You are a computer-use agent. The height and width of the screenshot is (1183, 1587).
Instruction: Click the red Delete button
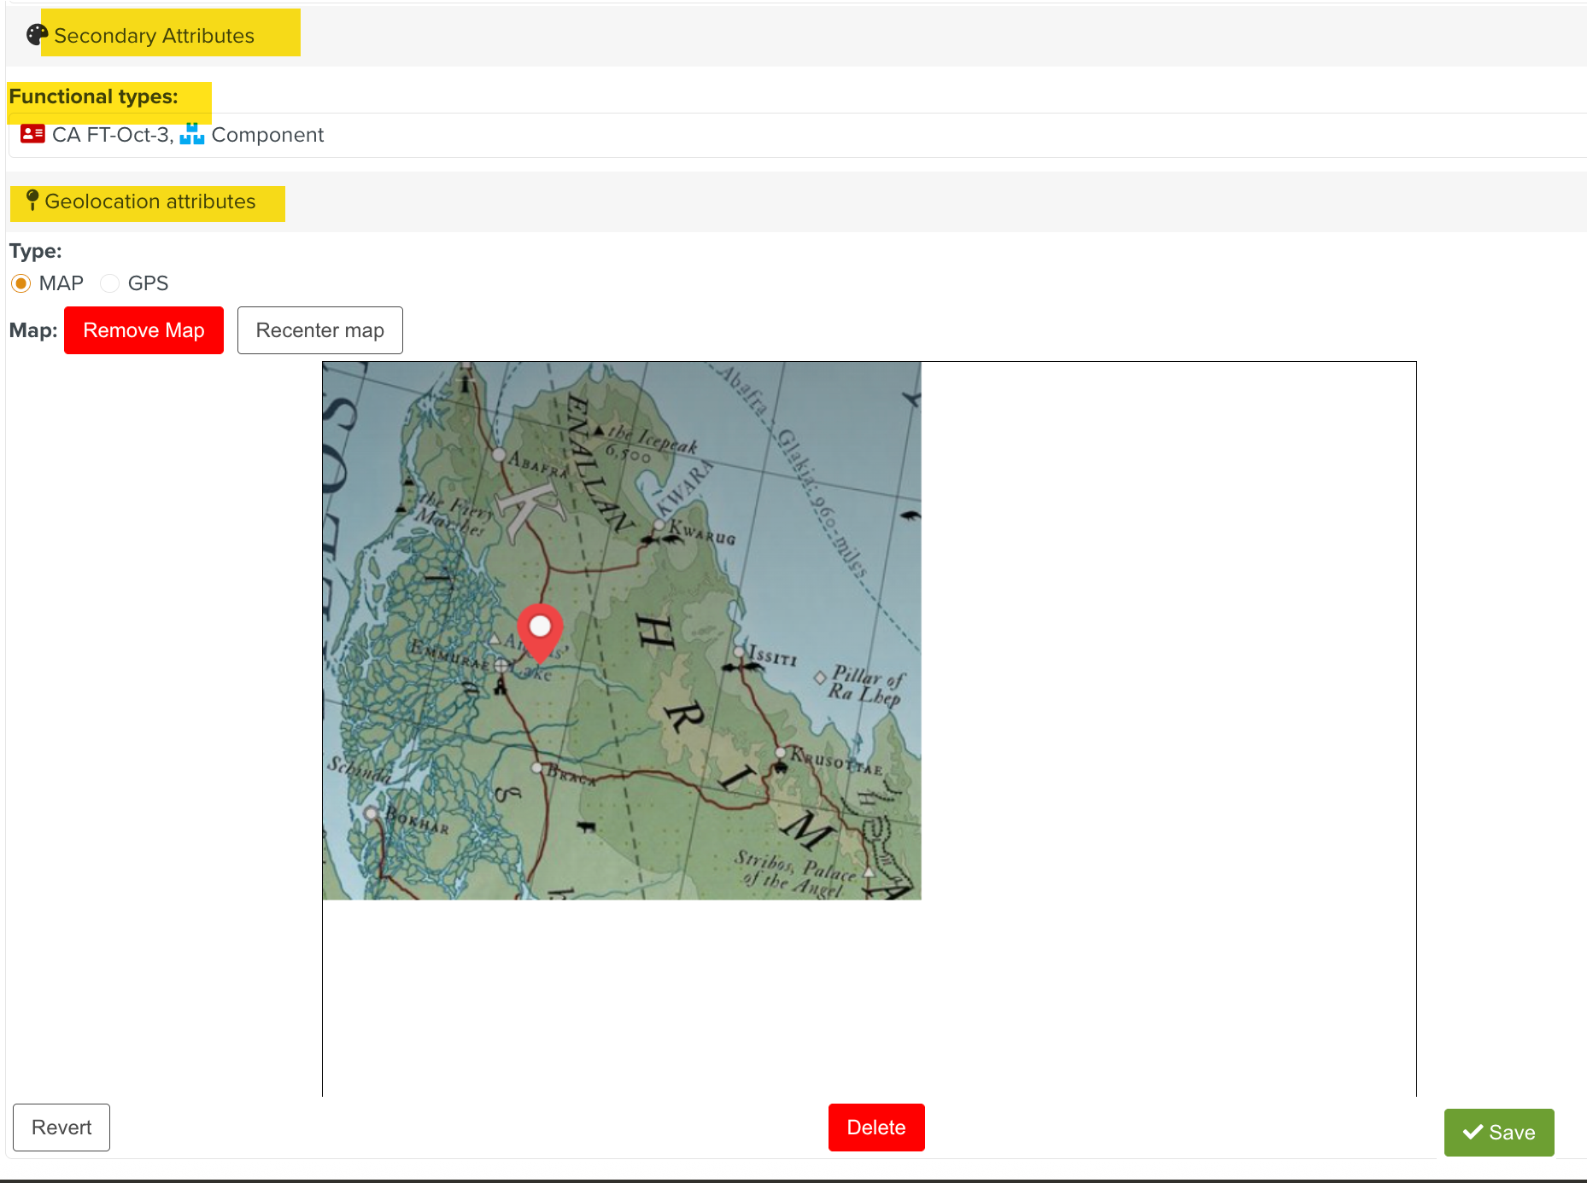coord(875,1128)
